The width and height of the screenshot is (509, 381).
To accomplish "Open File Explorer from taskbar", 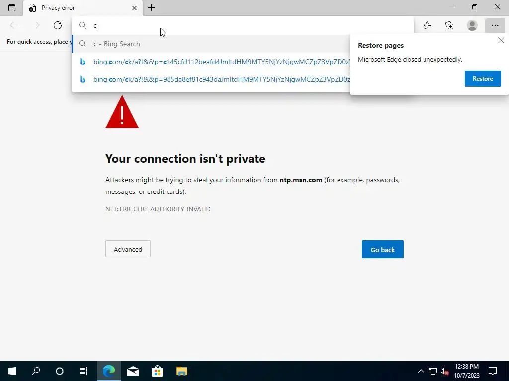I will [181, 371].
